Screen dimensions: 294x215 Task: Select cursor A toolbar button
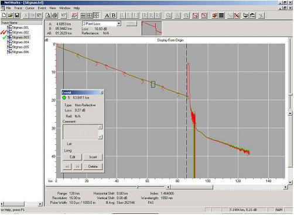pyautogui.click(x=107, y=15)
